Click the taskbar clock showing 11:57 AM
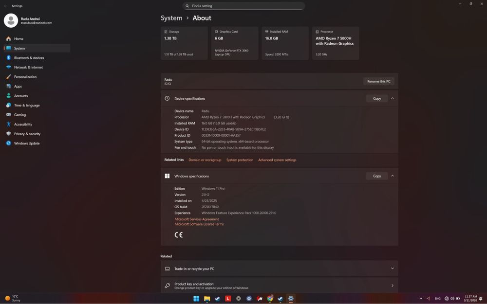The height and width of the screenshot is (304, 487). tap(470, 299)
